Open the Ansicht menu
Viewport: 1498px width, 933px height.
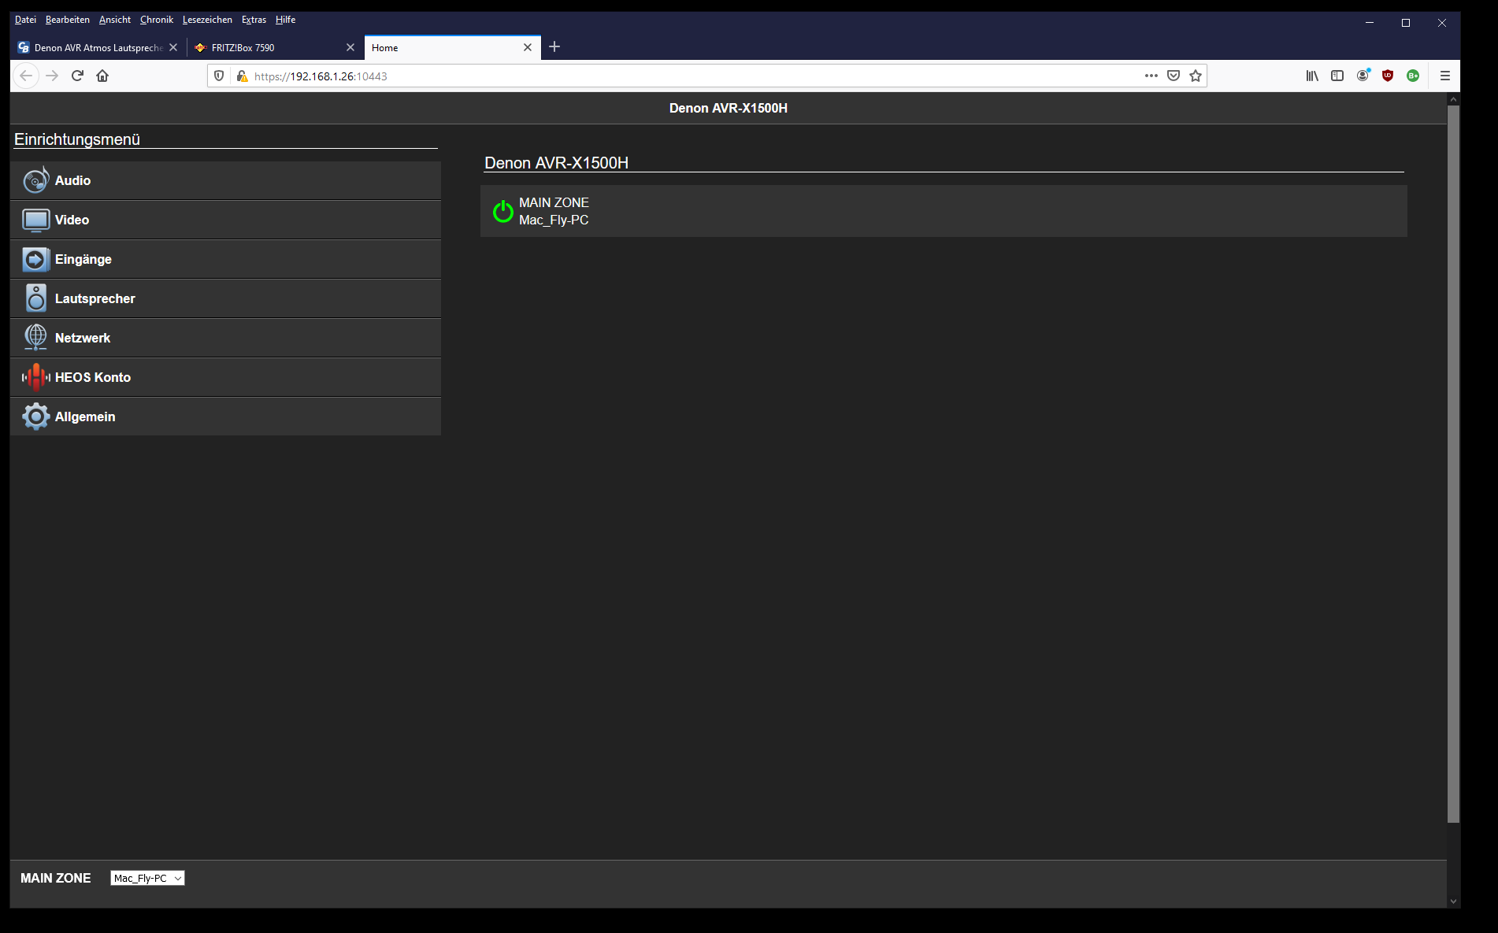(x=115, y=20)
